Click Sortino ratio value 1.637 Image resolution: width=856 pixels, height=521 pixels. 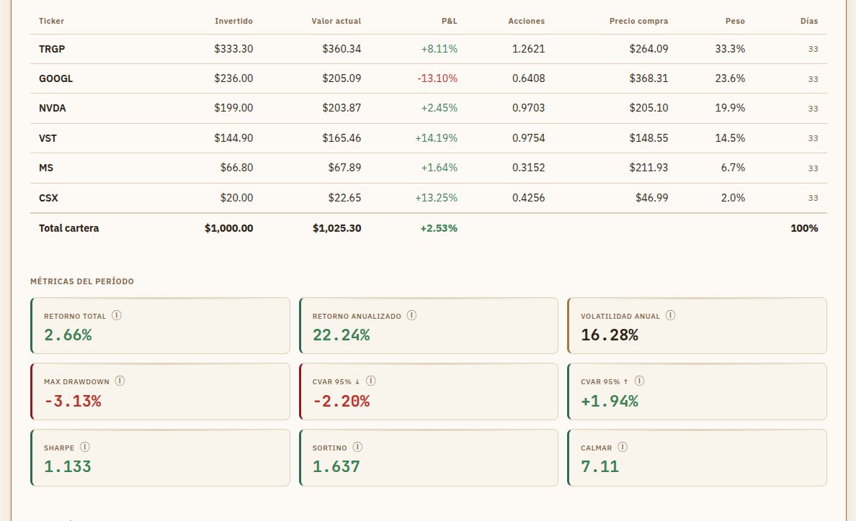coord(336,466)
